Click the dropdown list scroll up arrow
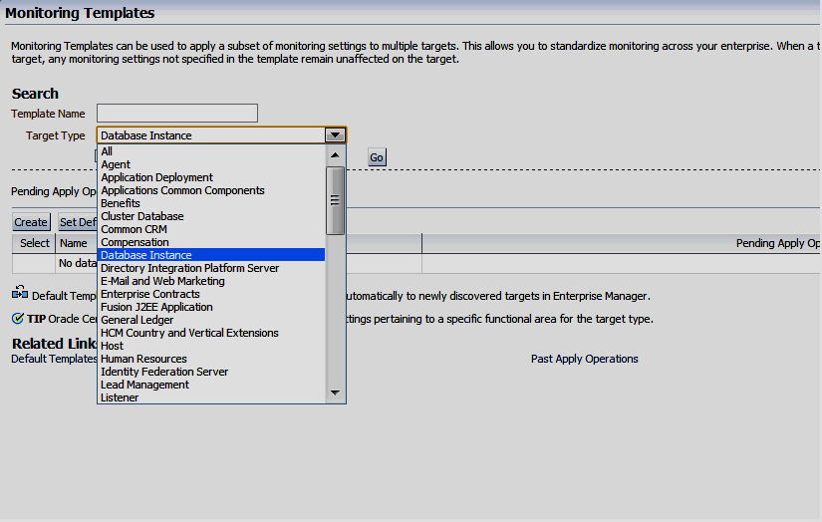This screenshot has height=522, width=822. click(335, 155)
